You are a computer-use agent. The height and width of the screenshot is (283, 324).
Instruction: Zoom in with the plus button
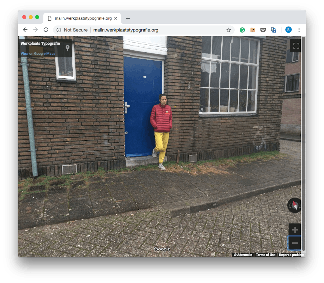tap(295, 230)
